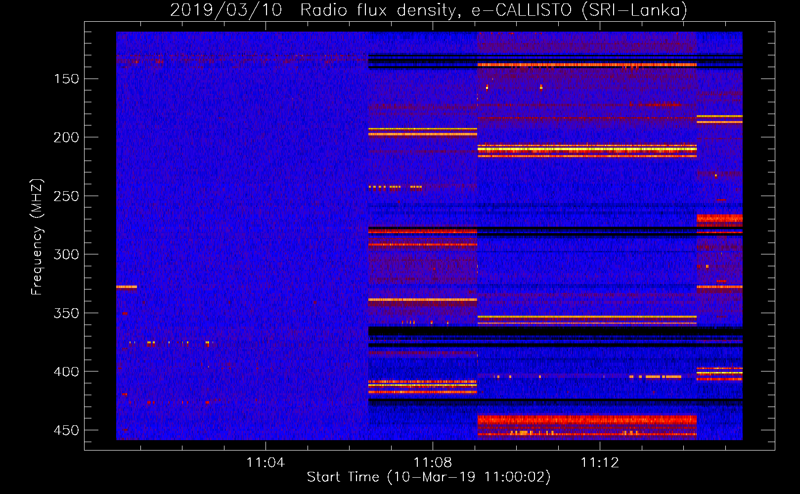Click the 450 frequency tick label
Viewport: 800px width, 494px height.
coord(66,430)
